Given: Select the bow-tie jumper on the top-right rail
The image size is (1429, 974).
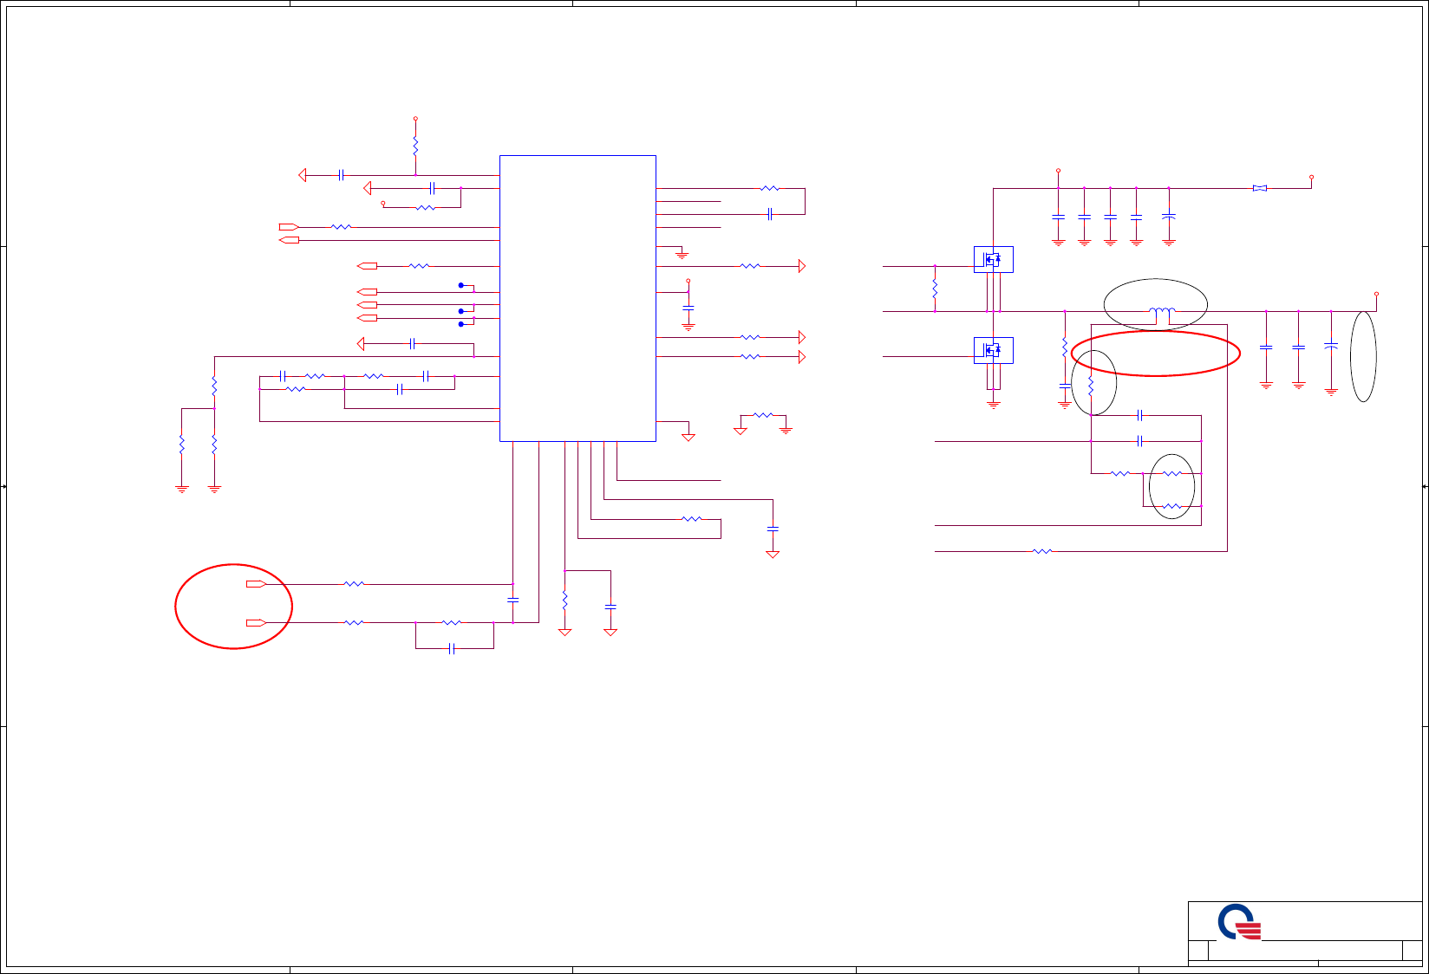Looking at the screenshot, I should coord(1260,188).
